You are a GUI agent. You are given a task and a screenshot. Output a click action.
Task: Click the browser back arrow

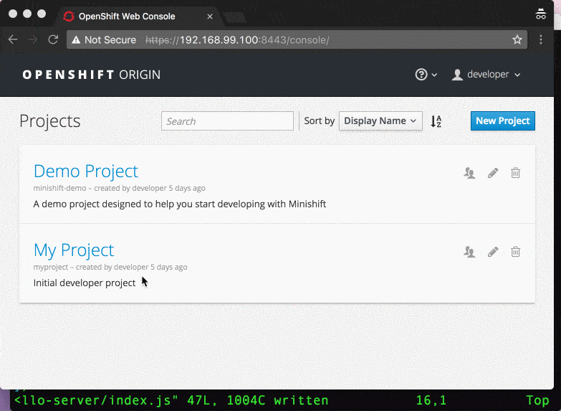13,39
